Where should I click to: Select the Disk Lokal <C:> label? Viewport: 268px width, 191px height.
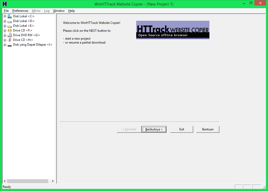click(24, 16)
